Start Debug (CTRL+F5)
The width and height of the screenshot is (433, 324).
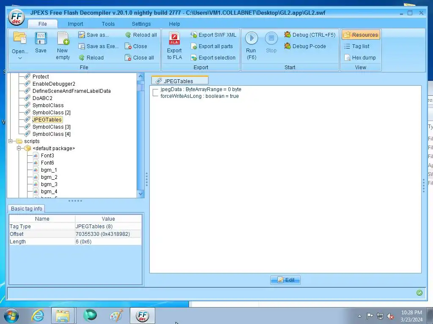[310, 35]
